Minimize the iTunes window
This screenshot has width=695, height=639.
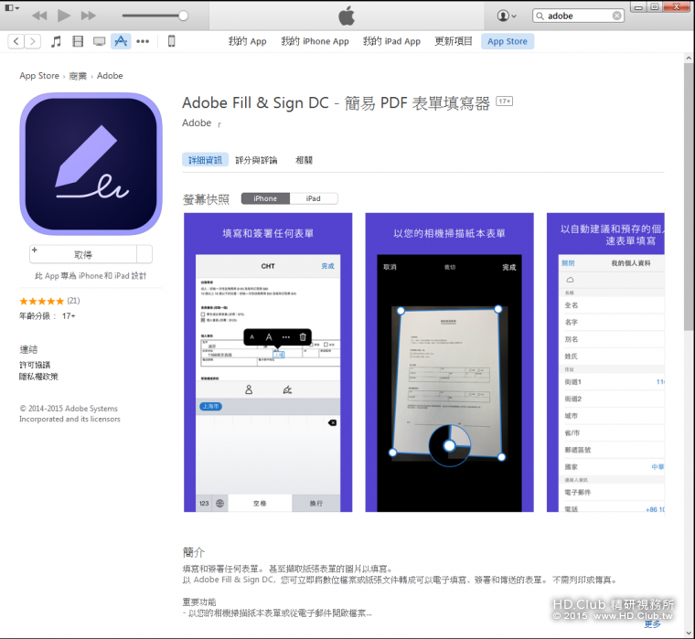tap(638, 7)
